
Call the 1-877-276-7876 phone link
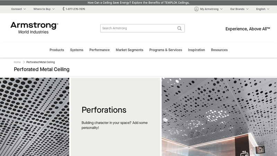click(75, 9)
